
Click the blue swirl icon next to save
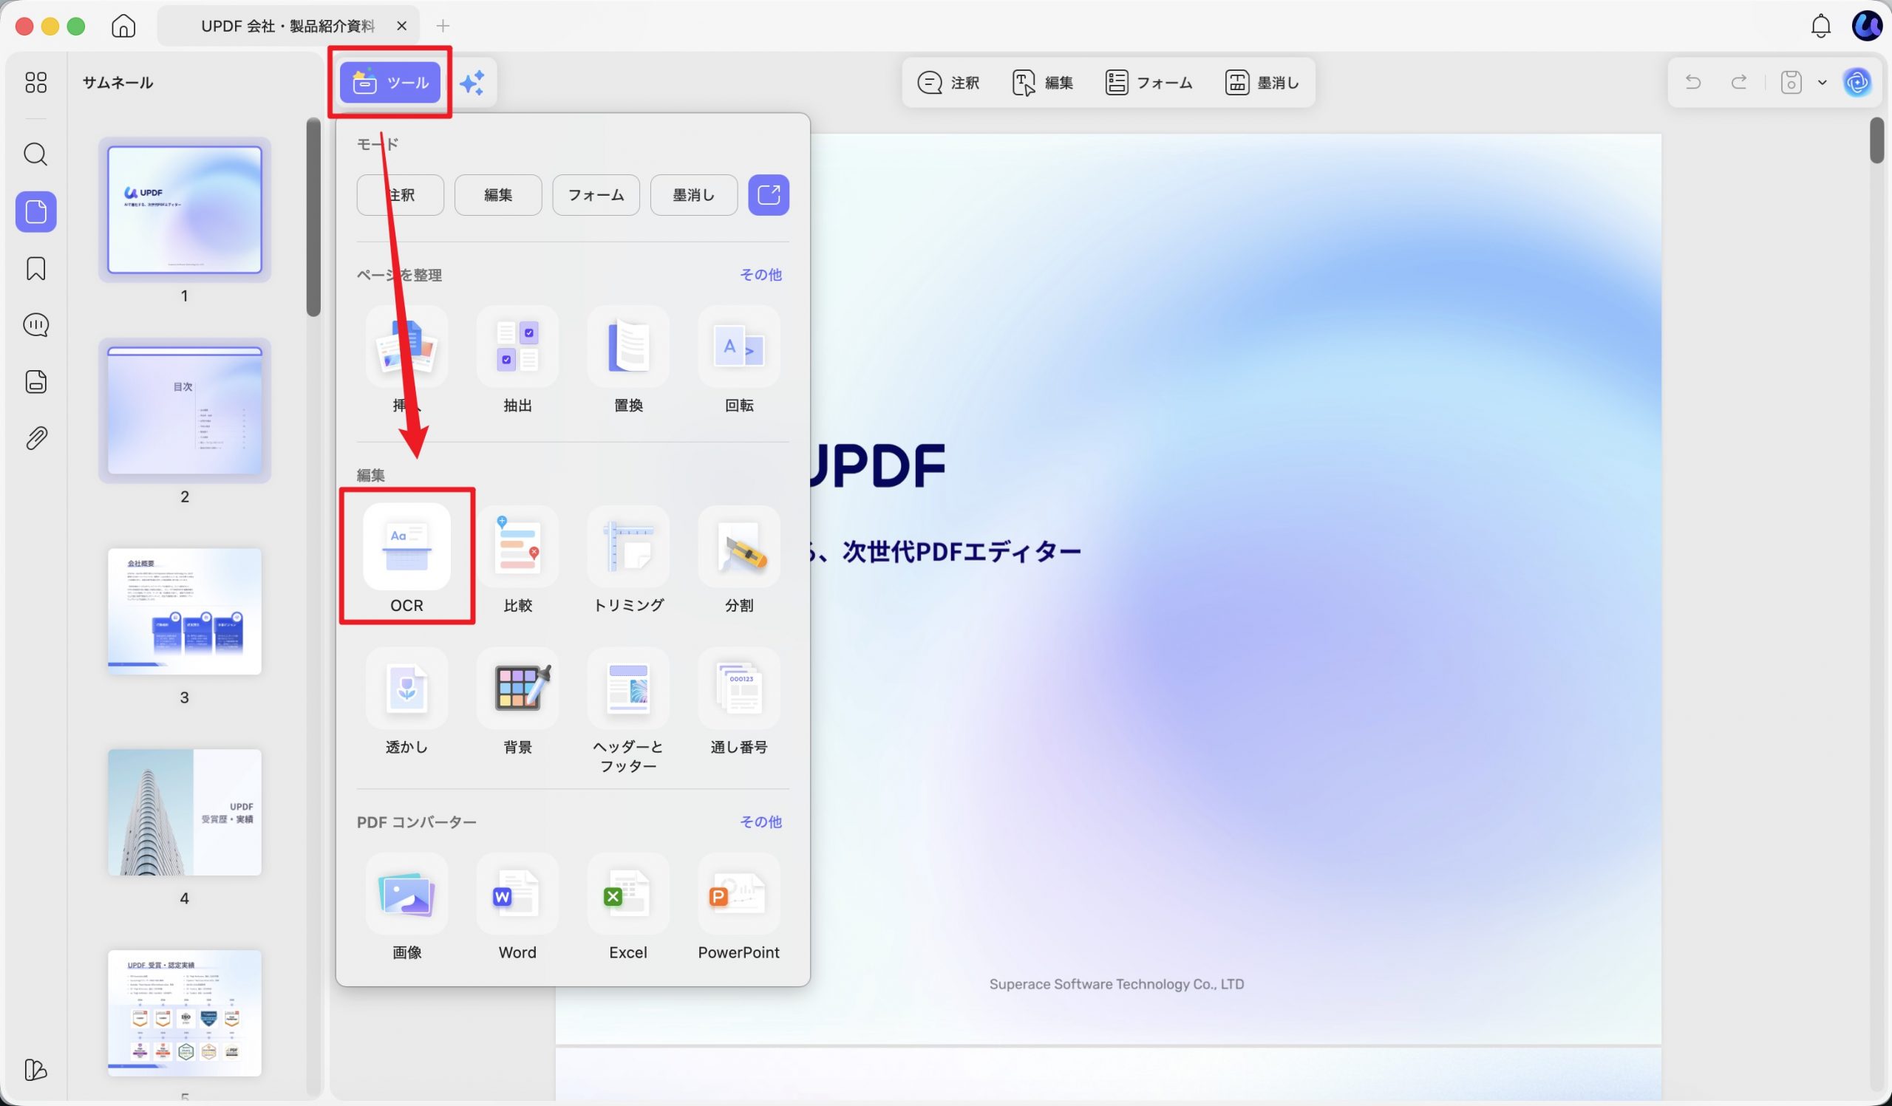tap(1857, 82)
